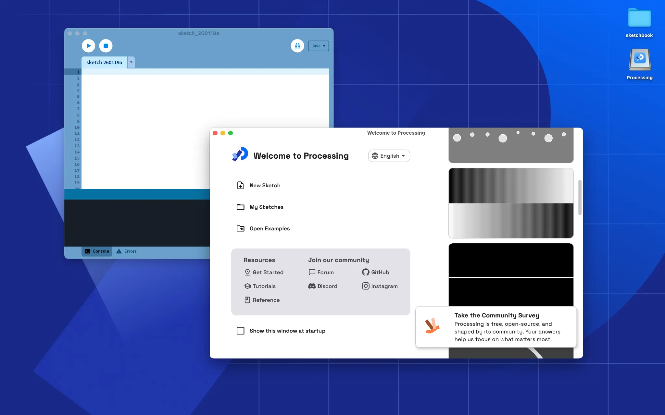Stop the running sketch
The height and width of the screenshot is (415, 665).
pos(106,46)
